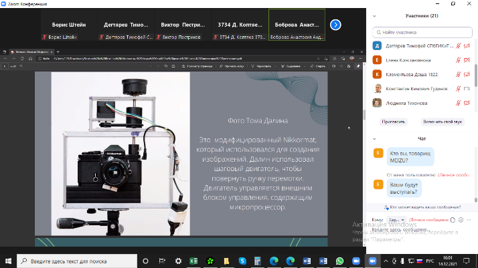This screenshot has height=268, width=478.
Task: Click the participants list scrollbar
Action: click(475, 76)
